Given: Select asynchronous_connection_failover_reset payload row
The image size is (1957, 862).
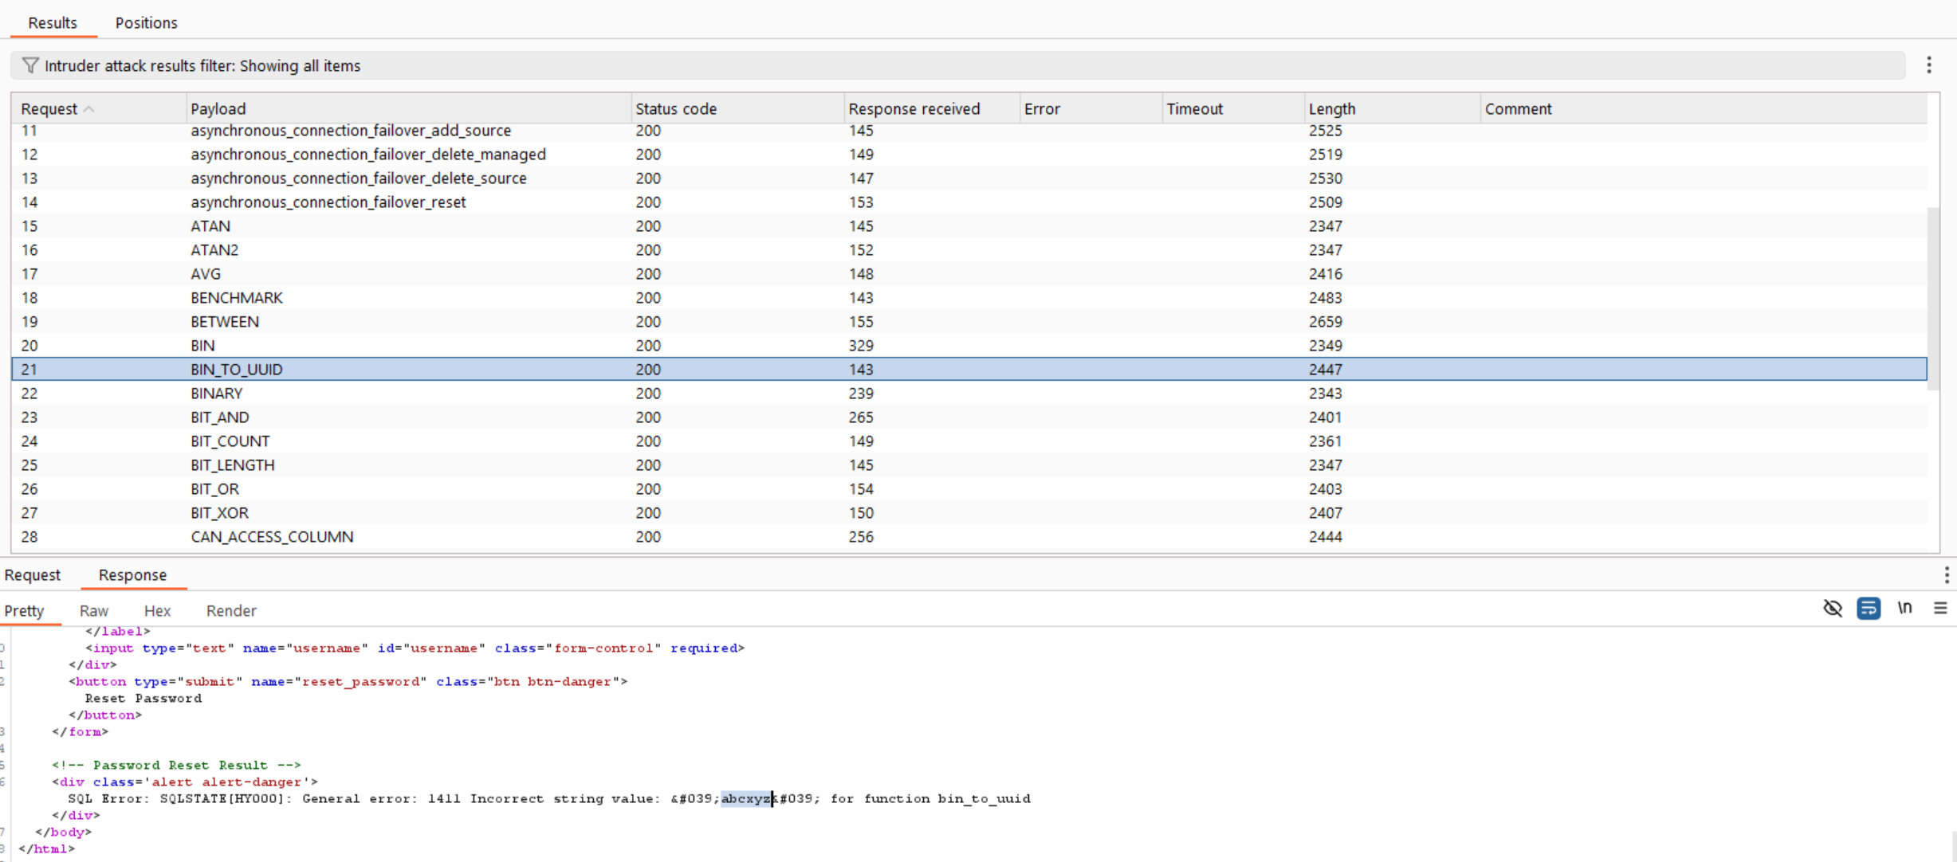Looking at the screenshot, I should pyautogui.click(x=969, y=202).
